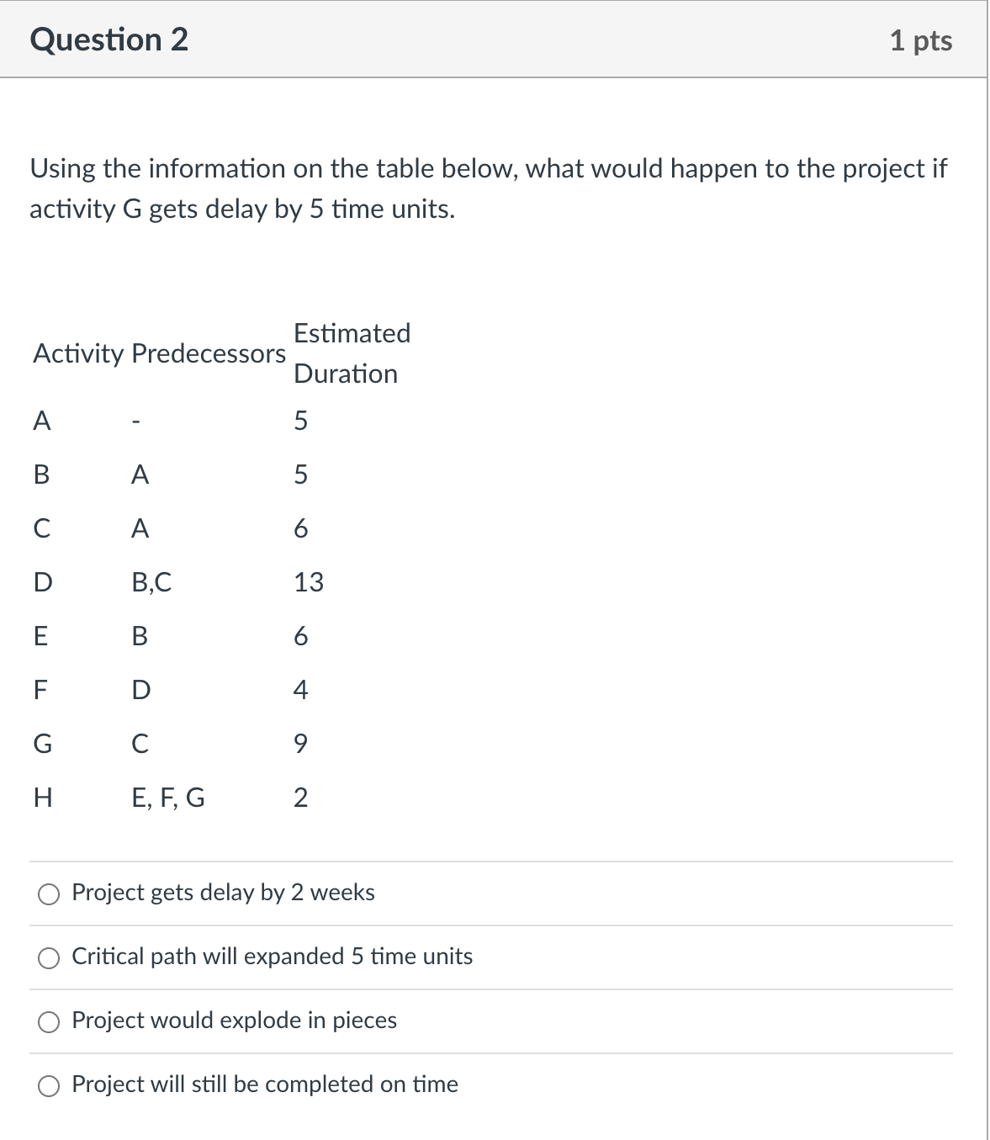
Task: Select "Critical path will expanded 5 time units" option
Action: tap(48, 958)
